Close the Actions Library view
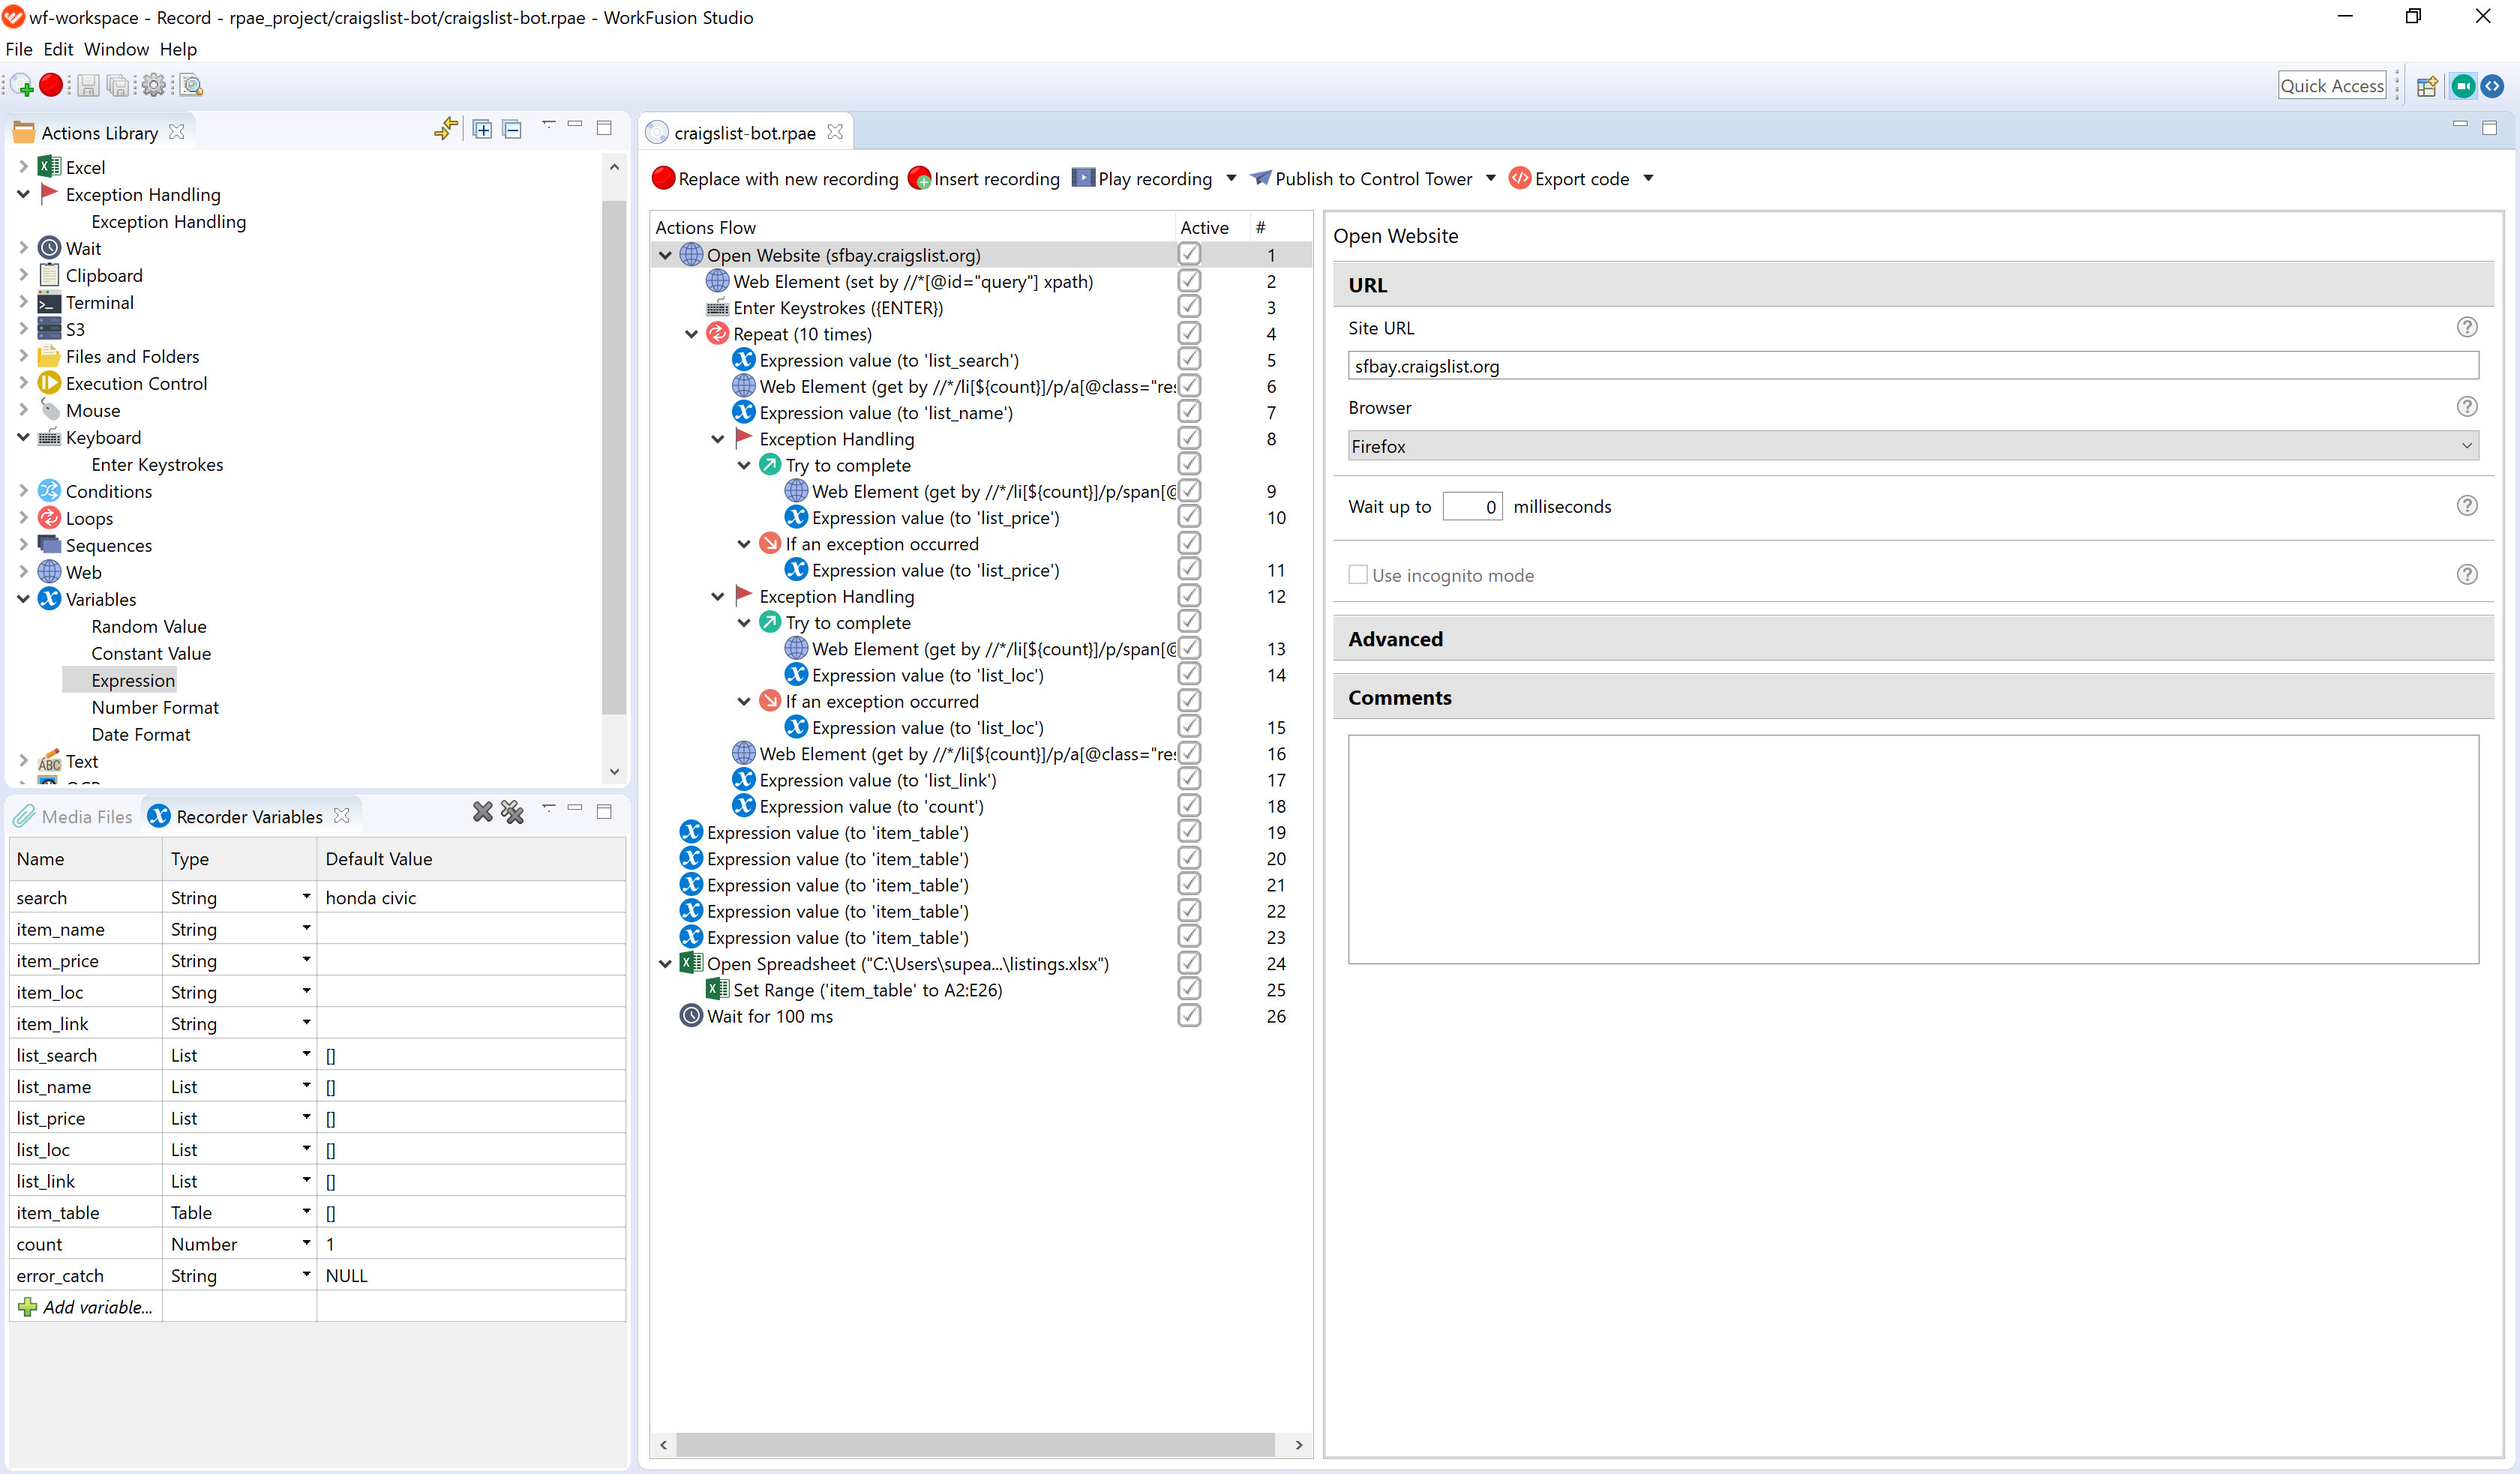This screenshot has width=2520, height=1474. 177,132
